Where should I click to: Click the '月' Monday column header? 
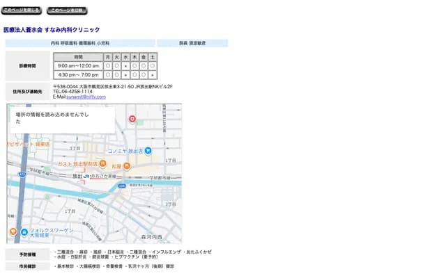point(108,57)
